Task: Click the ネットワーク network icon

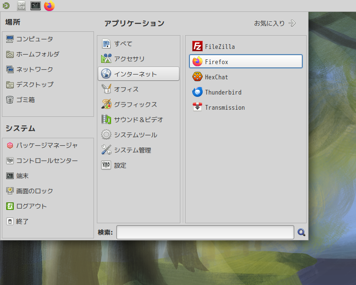Action: coord(10,69)
